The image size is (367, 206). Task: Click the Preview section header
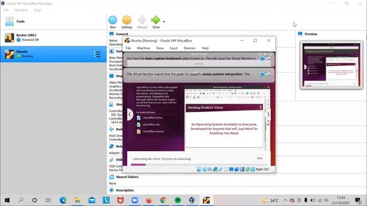point(311,34)
